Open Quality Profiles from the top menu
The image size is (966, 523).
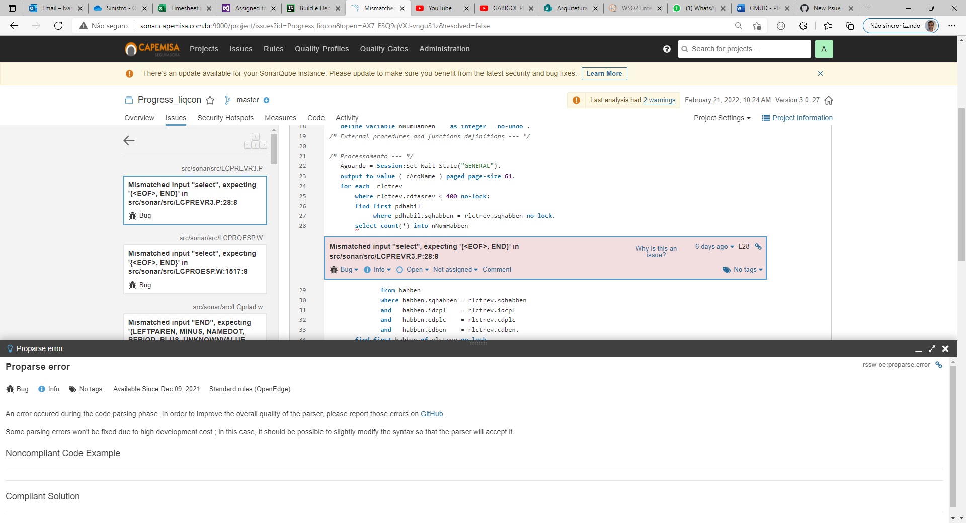321,49
